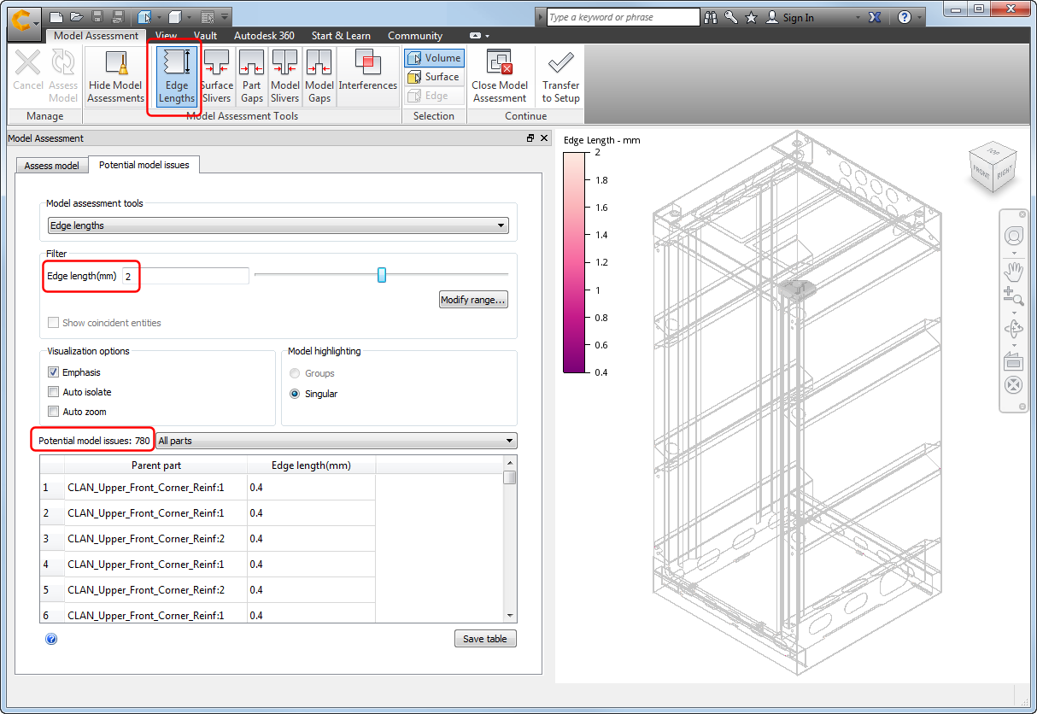Switch to the Assess model tab
Screen dimensions: 1037x714
52,166
